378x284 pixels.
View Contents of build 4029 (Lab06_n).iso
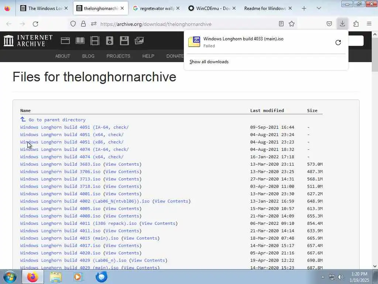point(148,260)
